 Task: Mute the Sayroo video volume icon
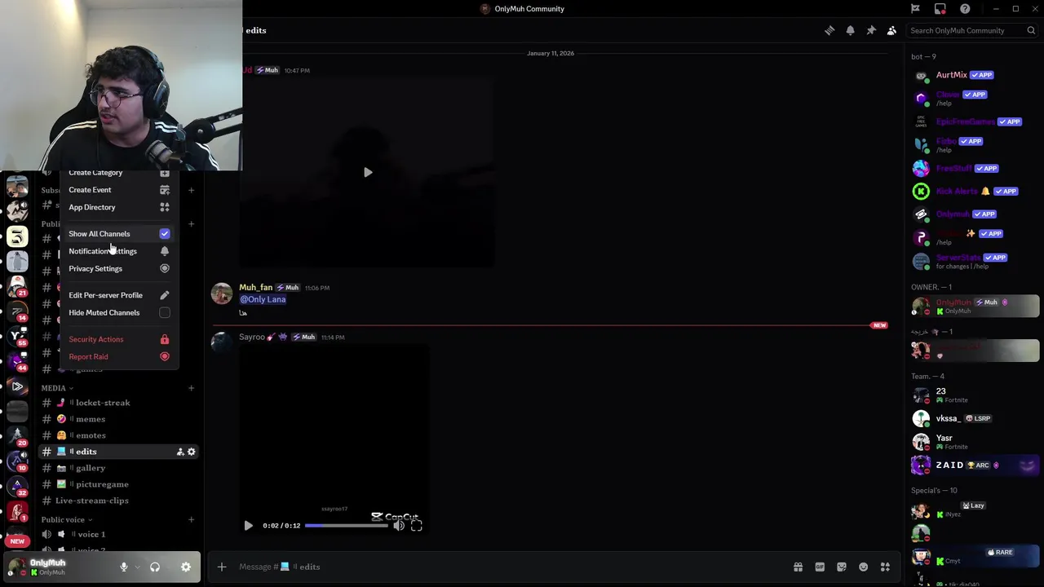398,526
